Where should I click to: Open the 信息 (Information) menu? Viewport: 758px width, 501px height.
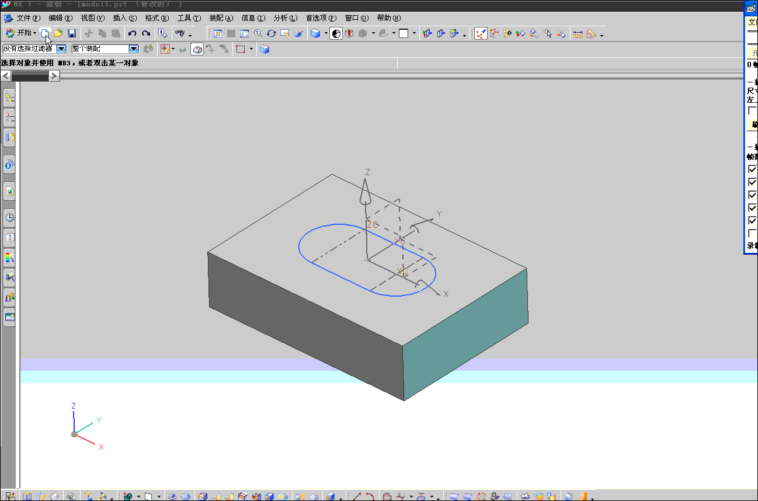tap(253, 18)
